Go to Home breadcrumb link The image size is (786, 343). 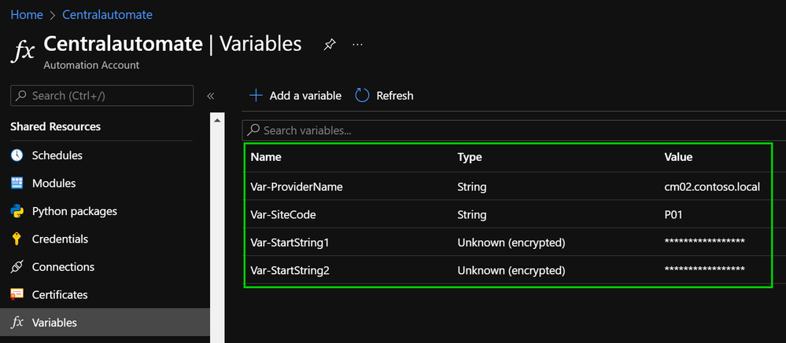pyautogui.click(x=27, y=15)
